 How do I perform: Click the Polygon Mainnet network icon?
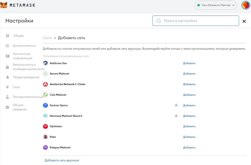point(45,148)
